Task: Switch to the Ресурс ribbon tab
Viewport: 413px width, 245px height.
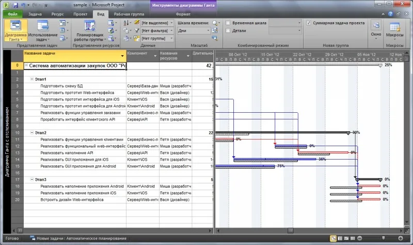Action: coord(57,14)
